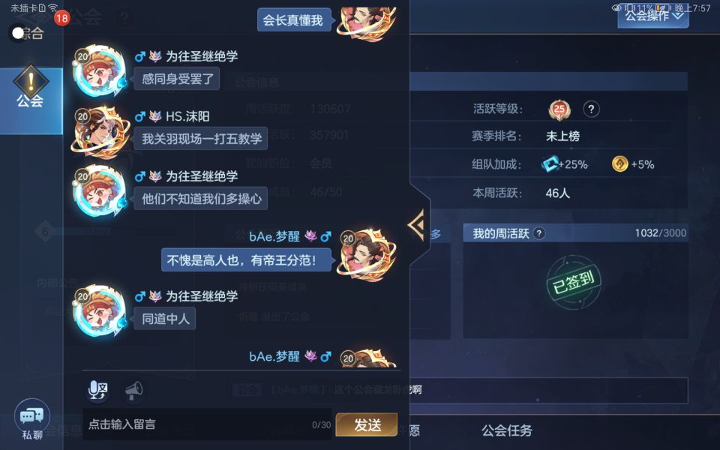The height and width of the screenshot is (450, 720).
Task: Tap avatar beside message 感同身受罢了
Action: 99,70
